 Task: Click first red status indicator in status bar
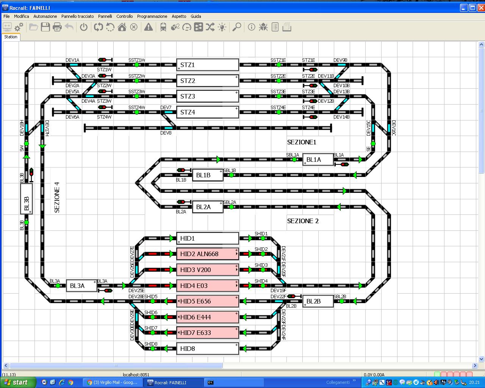pyautogui.click(x=444, y=375)
